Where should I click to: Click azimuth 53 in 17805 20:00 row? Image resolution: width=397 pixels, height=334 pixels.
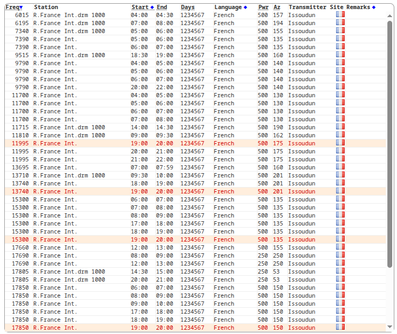pyautogui.click(x=276, y=279)
